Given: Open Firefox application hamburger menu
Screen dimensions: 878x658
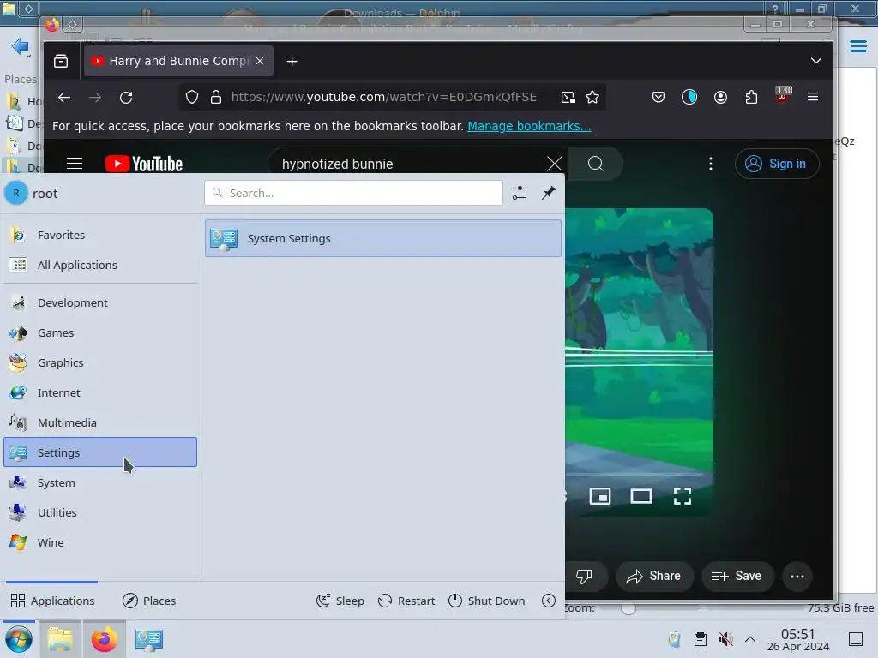Looking at the screenshot, I should (813, 97).
